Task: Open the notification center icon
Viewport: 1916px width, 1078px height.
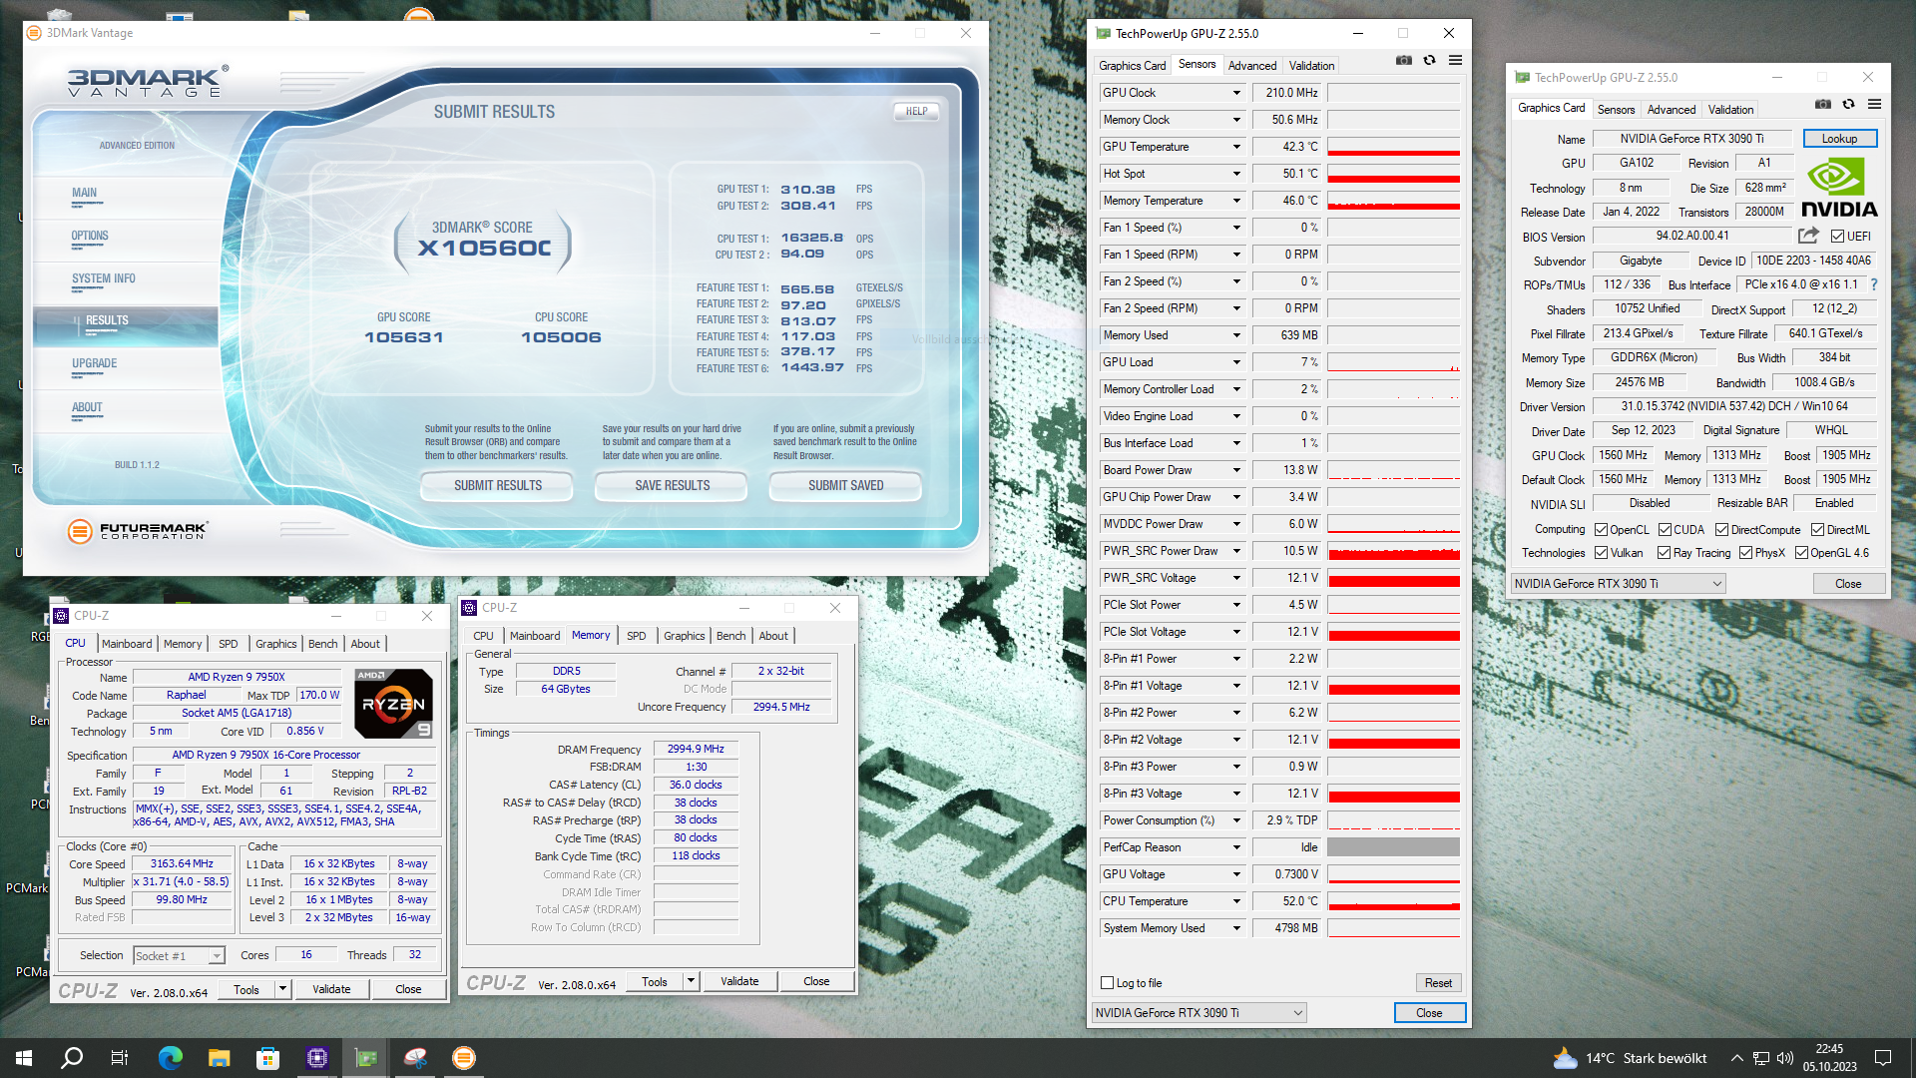Action: (1883, 1058)
